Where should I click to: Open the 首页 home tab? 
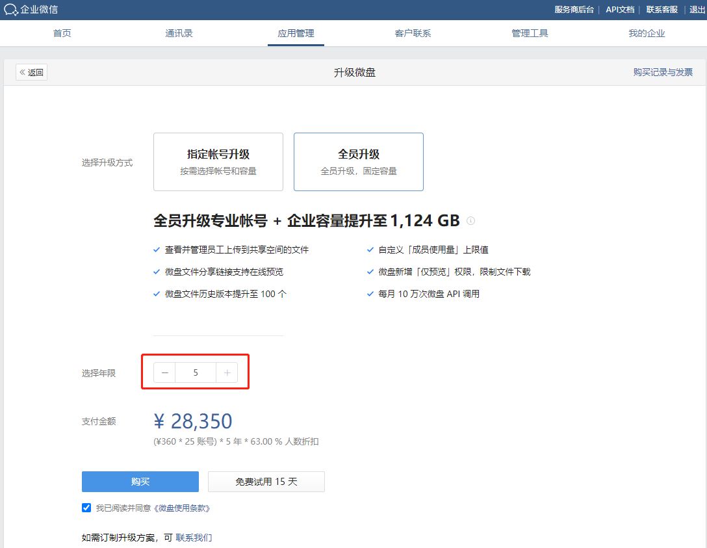[62, 33]
